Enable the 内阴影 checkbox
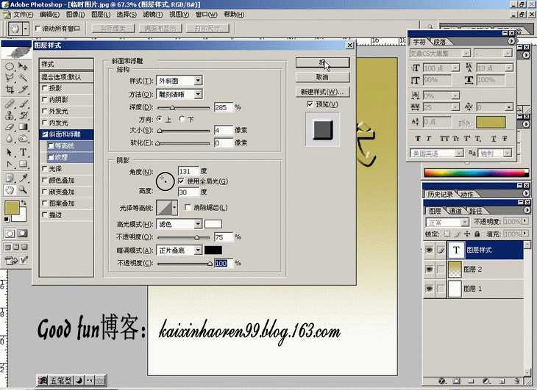537x390 pixels. coord(45,99)
